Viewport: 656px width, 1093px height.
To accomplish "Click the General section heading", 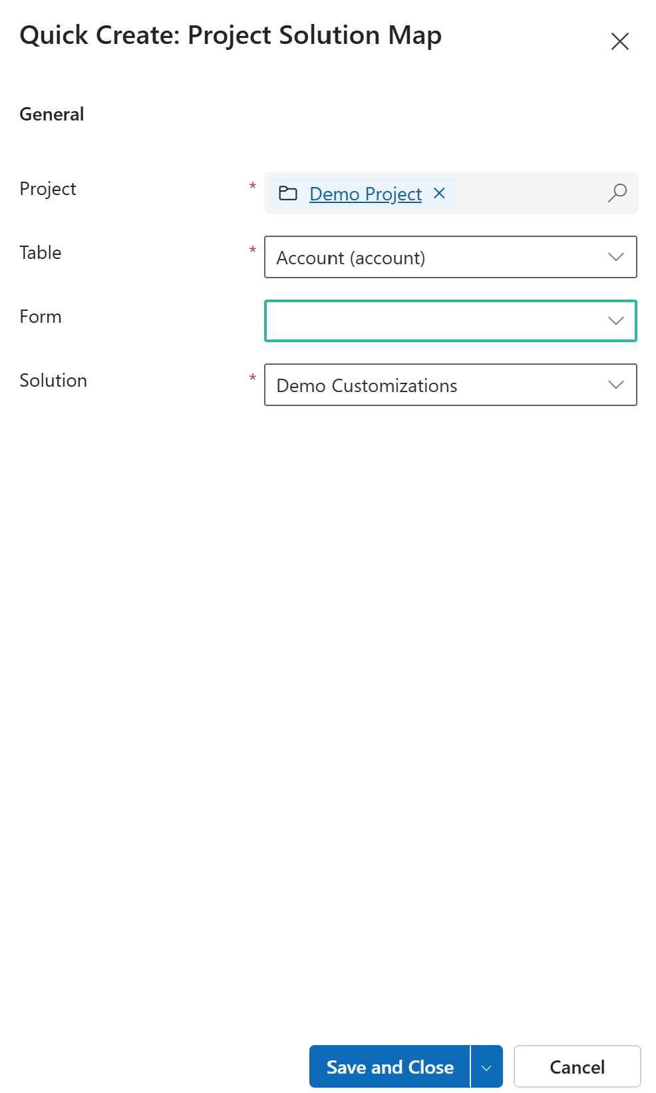I will point(51,114).
